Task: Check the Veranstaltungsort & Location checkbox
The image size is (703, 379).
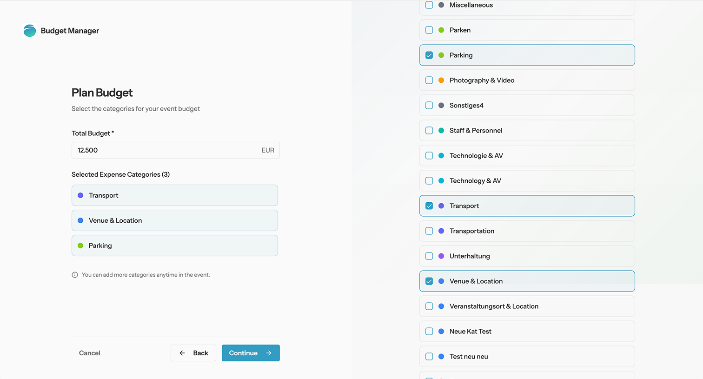Action: [x=429, y=306]
